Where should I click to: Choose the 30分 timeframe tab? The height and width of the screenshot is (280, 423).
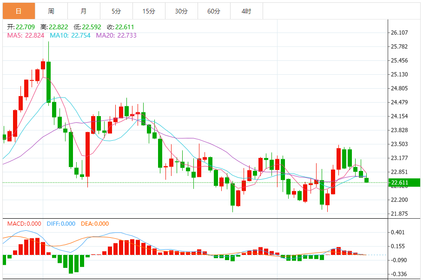point(181,11)
